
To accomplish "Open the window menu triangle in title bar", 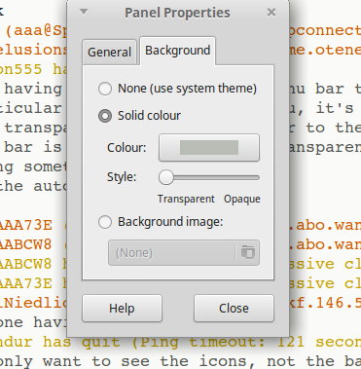I will click(x=84, y=12).
